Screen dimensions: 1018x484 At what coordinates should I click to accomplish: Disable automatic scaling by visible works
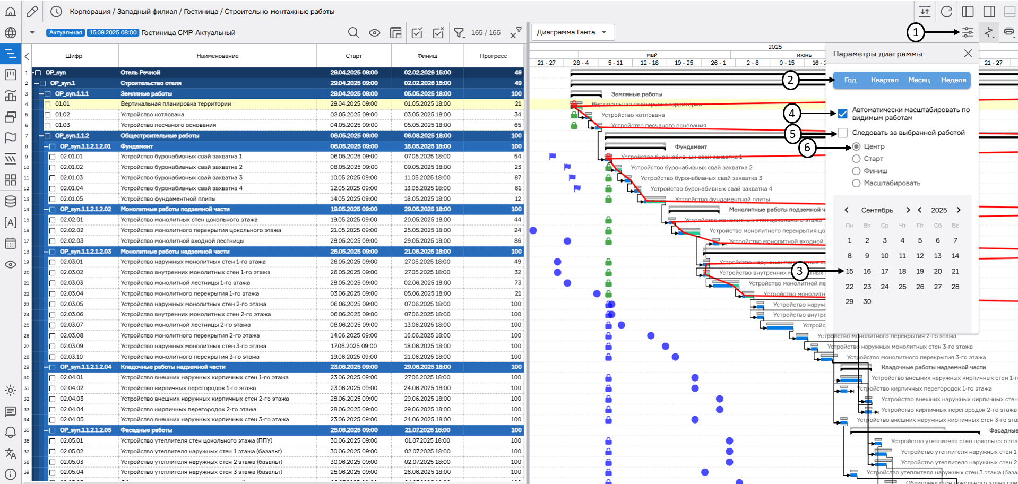click(842, 114)
